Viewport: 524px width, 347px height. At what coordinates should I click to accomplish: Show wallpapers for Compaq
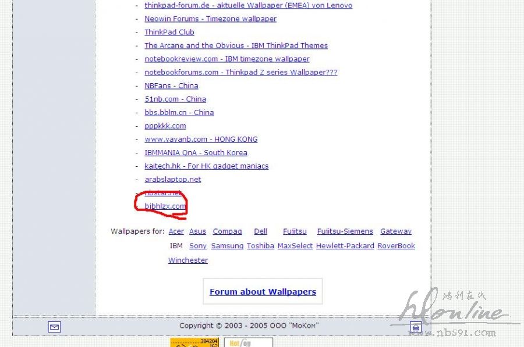227,231
